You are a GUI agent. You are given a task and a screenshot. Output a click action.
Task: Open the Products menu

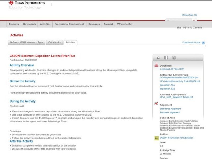(14, 24)
